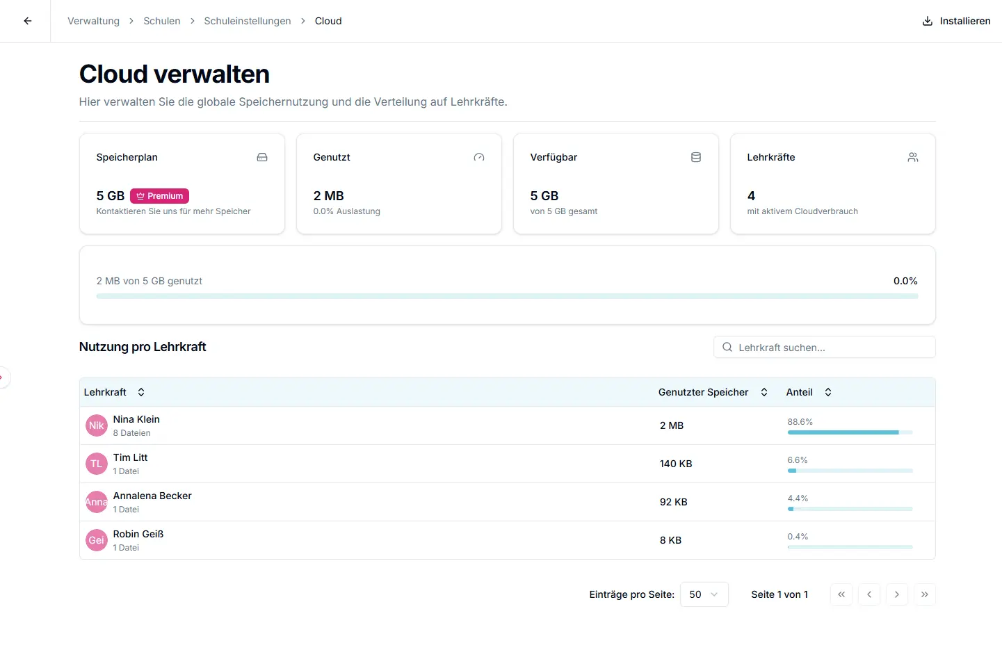Click 'Seite 1 von 1' page indicator

[779, 594]
